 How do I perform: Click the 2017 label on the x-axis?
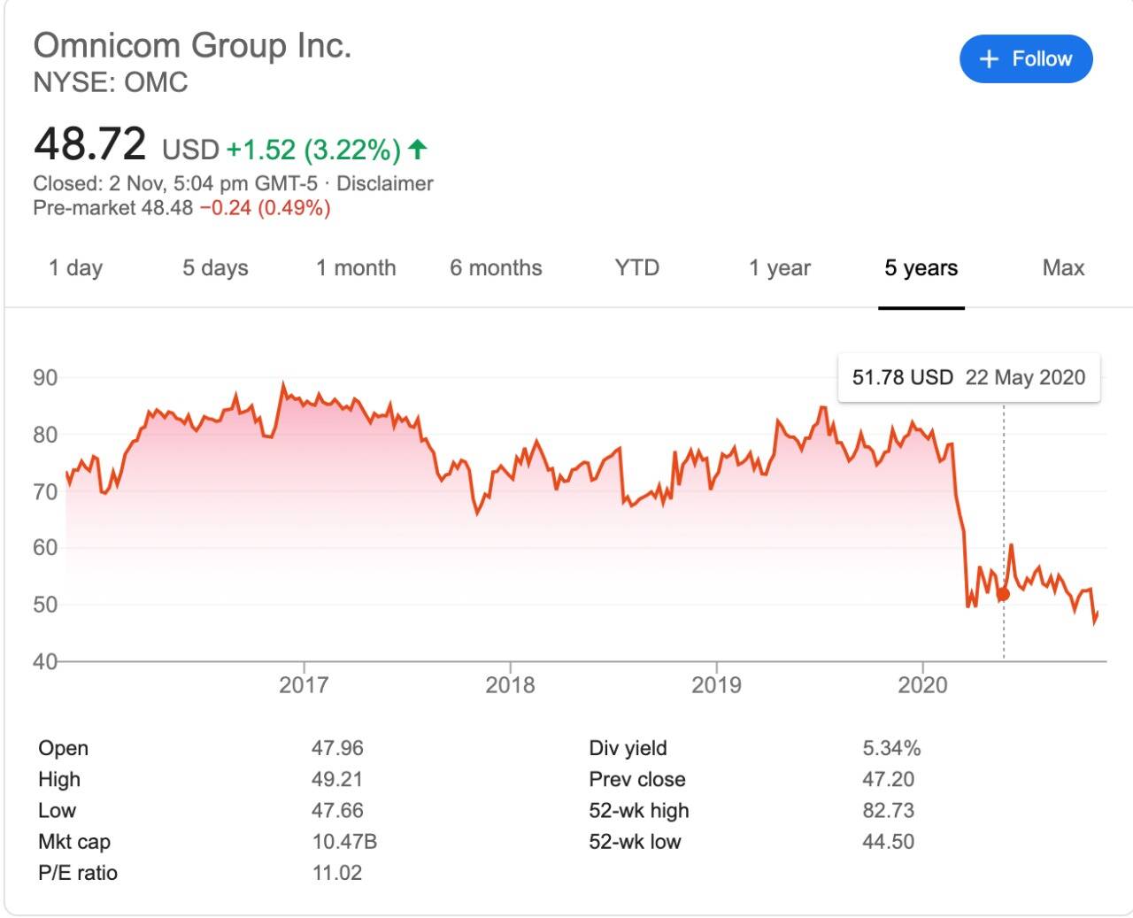pyautogui.click(x=304, y=685)
